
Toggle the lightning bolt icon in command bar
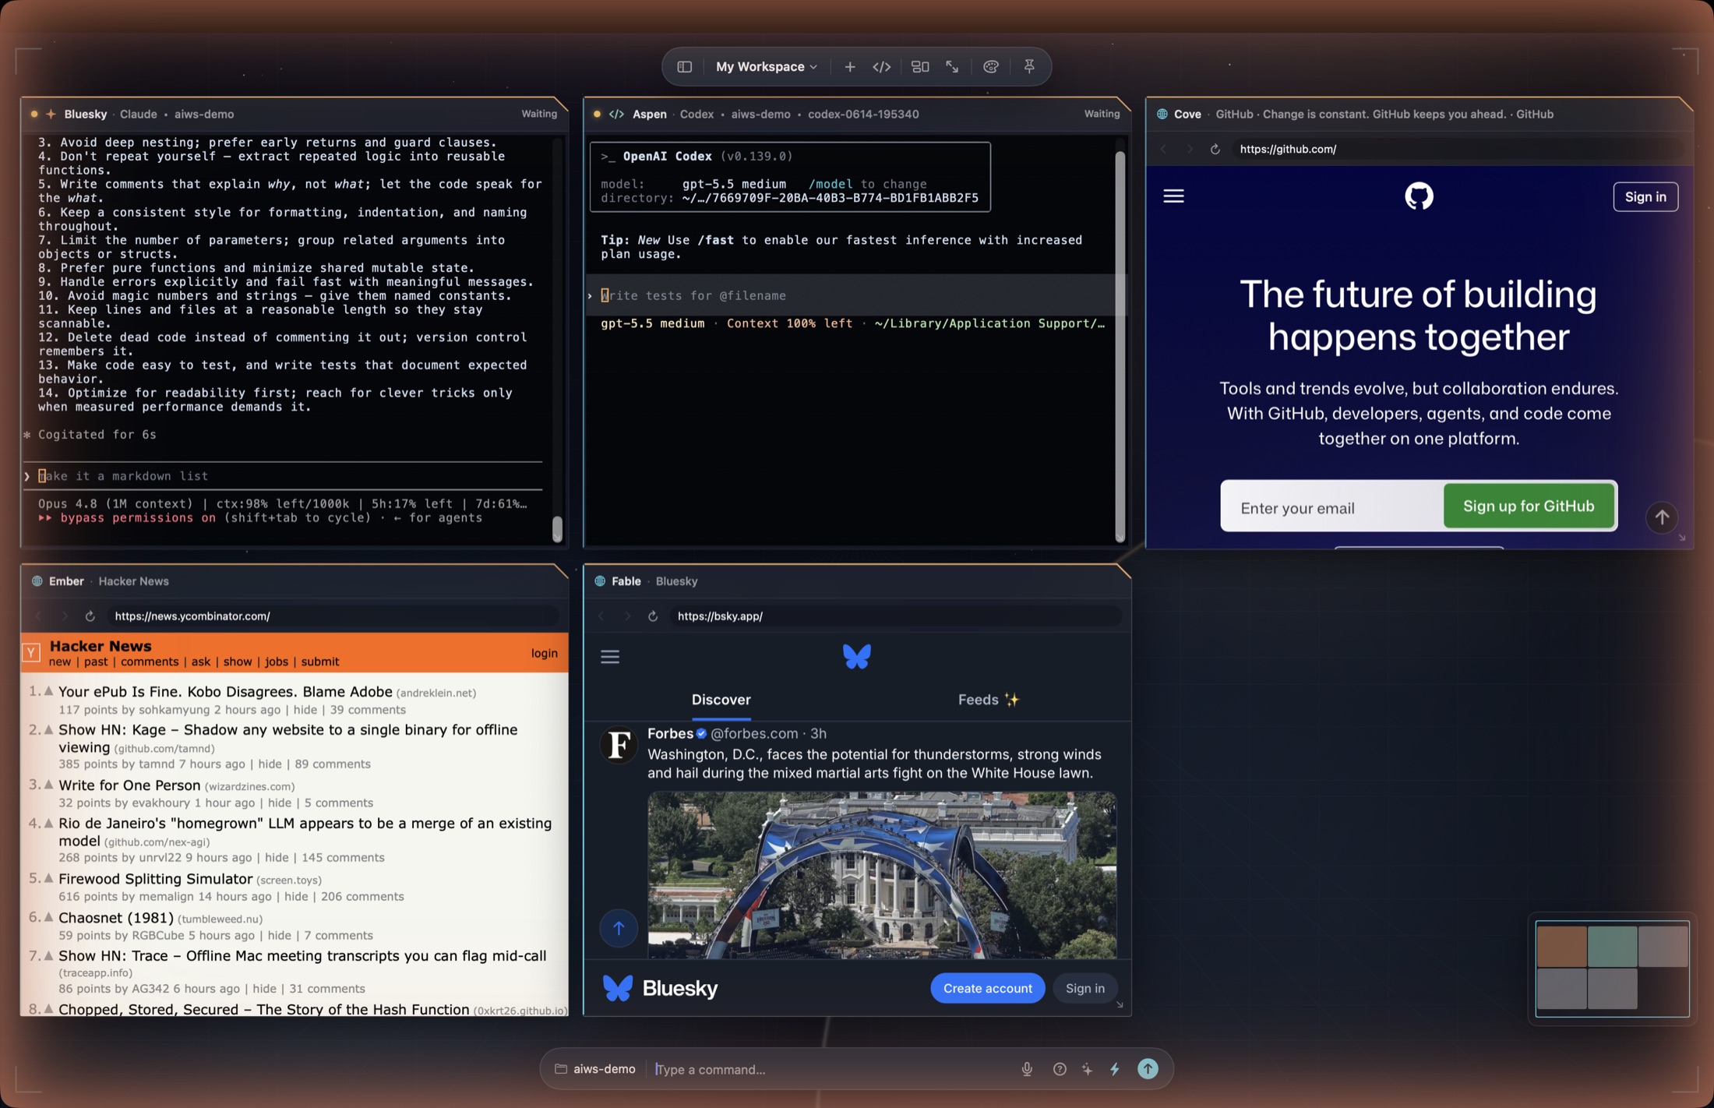point(1115,1069)
